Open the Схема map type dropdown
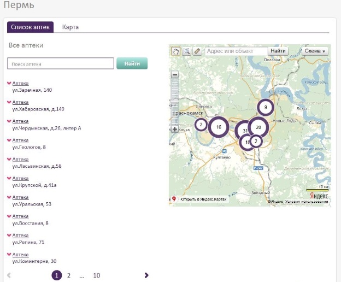Screen dimensions: 341x282 coord(315,51)
